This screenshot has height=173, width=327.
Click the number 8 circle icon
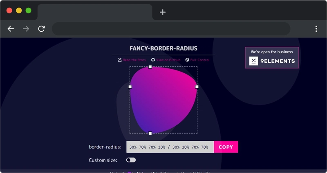pyautogui.click(x=187, y=60)
